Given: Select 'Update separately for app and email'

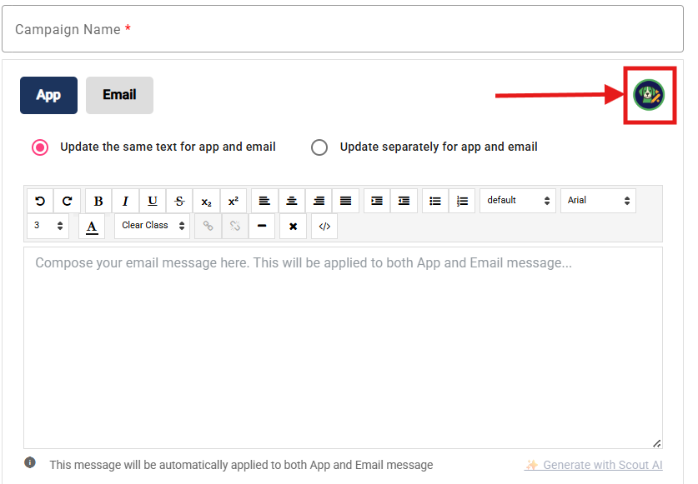Looking at the screenshot, I should [x=319, y=147].
